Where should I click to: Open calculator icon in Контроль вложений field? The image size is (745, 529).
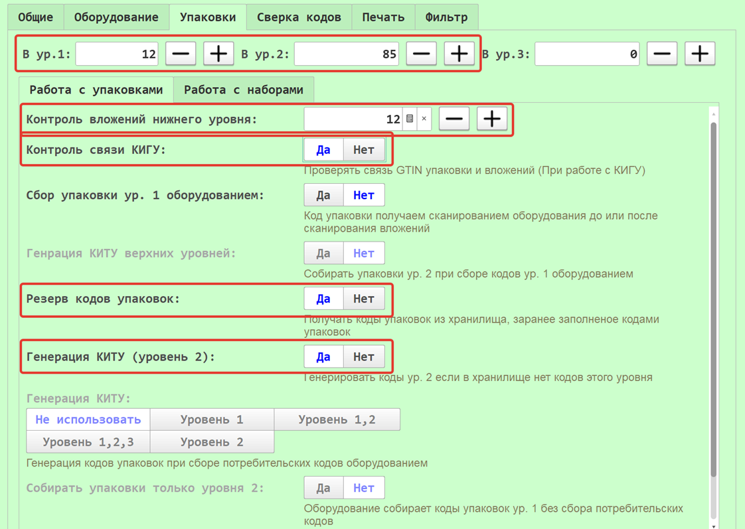coord(410,119)
